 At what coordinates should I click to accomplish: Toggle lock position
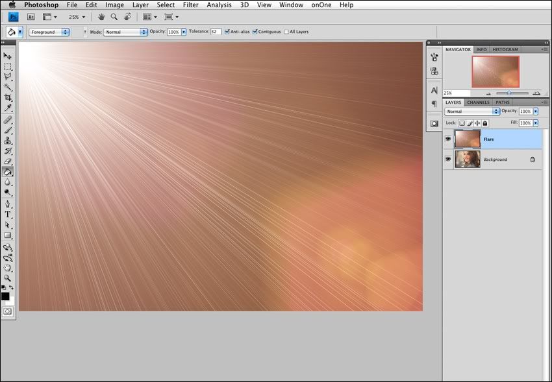tap(477, 123)
